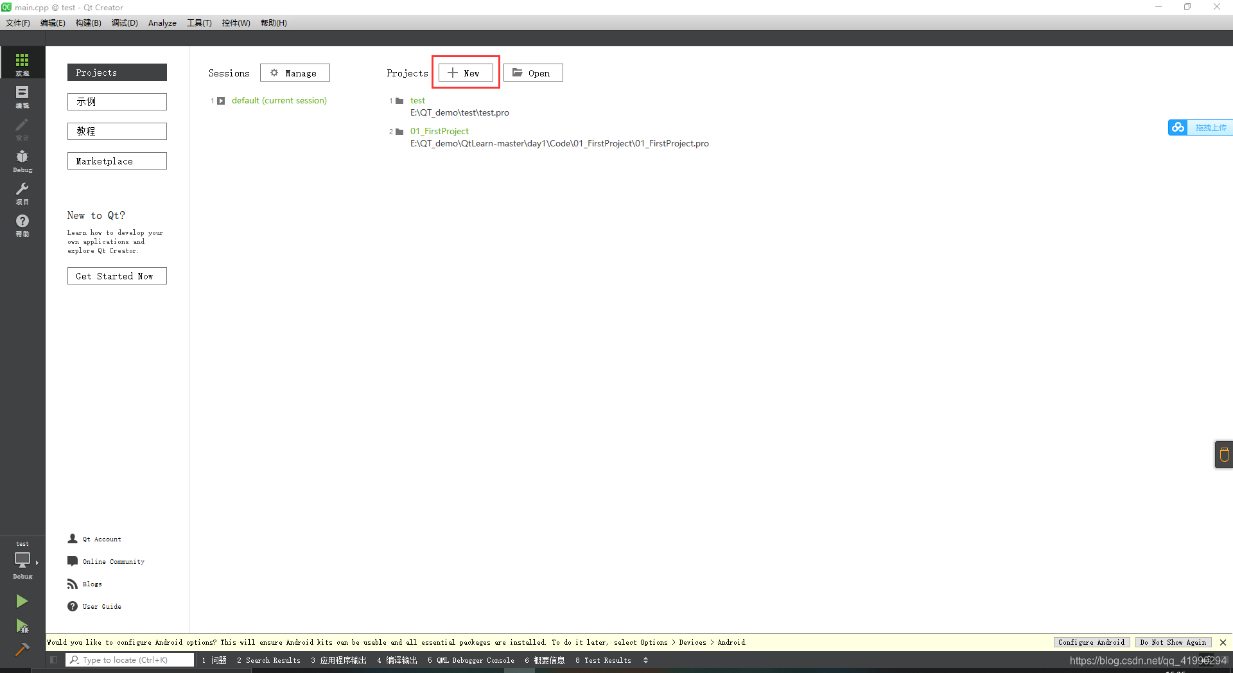Image resolution: width=1233 pixels, height=673 pixels.
Task: Open the 帮助(H) menu
Action: [274, 22]
